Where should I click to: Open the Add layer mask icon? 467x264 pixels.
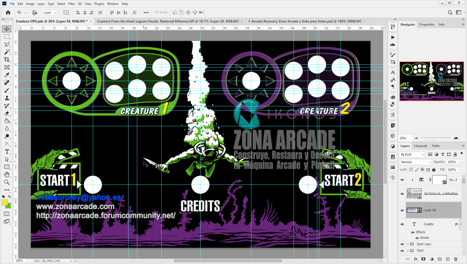pyautogui.click(x=423, y=259)
